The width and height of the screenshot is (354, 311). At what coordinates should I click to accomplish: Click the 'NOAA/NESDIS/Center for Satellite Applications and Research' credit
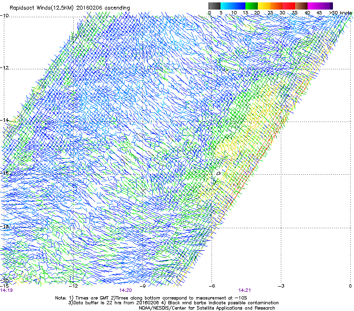pyautogui.click(x=207, y=308)
